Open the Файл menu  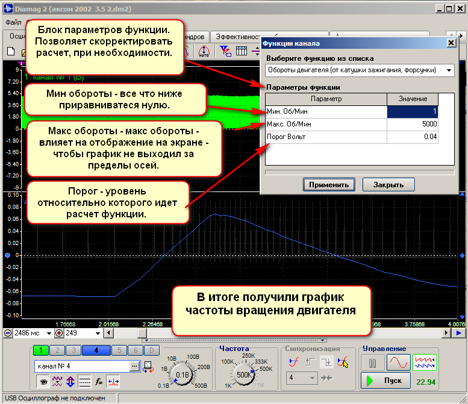13,22
